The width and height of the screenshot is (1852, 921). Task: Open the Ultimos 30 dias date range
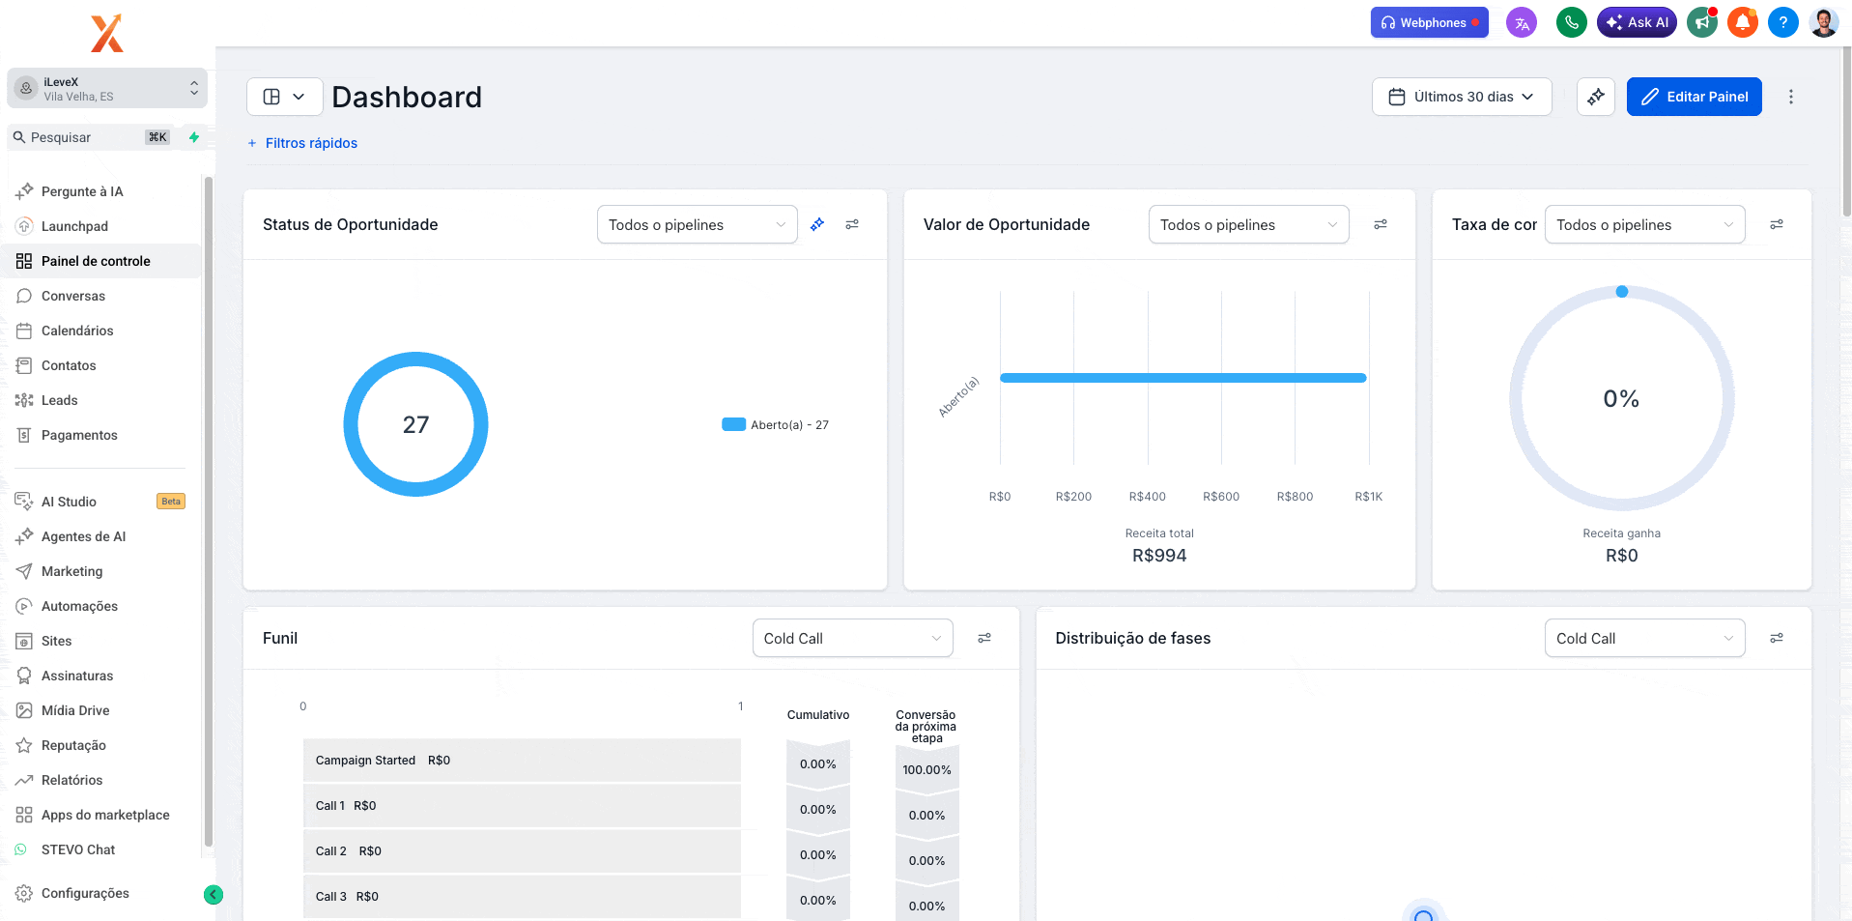click(1462, 97)
